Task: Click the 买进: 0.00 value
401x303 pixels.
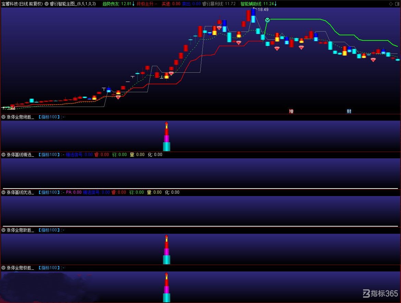Action: [171, 4]
